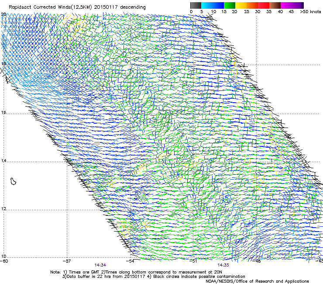The width and height of the screenshot is (323, 284).
Task: Click the brown 35–40 knots legend swatch
Action: [x=275, y=5]
